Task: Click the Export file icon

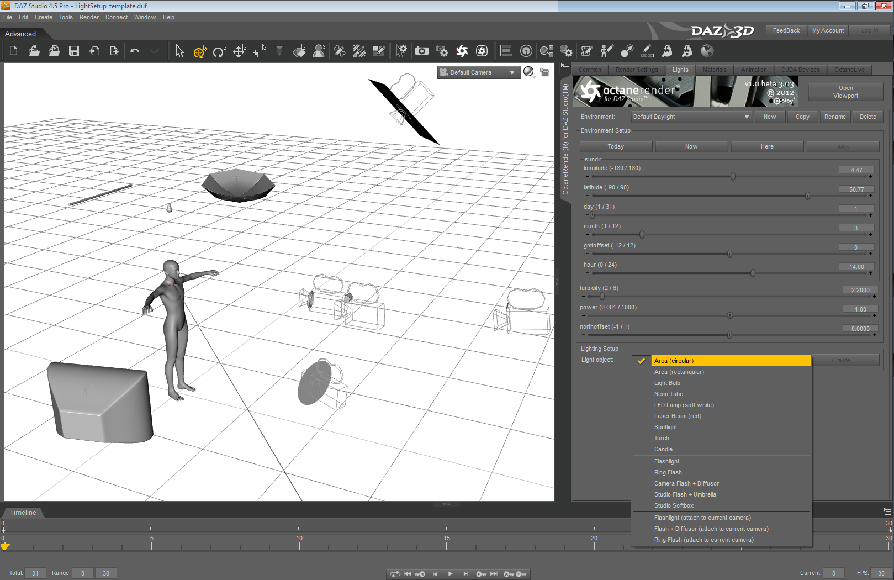Action: [114, 51]
